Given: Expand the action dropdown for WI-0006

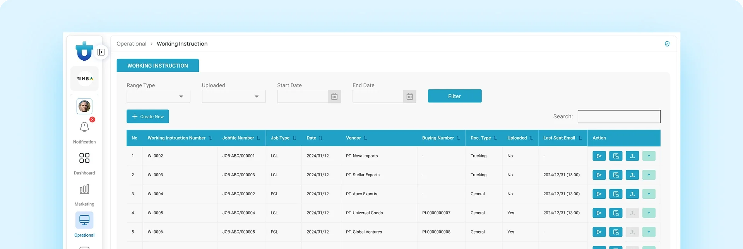Looking at the screenshot, I should click(x=649, y=232).
